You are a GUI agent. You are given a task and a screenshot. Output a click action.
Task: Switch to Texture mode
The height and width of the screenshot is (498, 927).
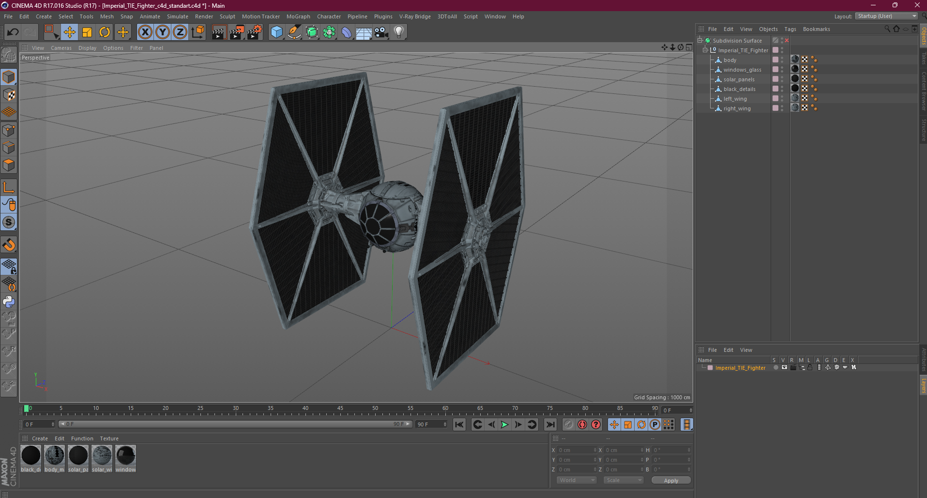click(9, 95)
